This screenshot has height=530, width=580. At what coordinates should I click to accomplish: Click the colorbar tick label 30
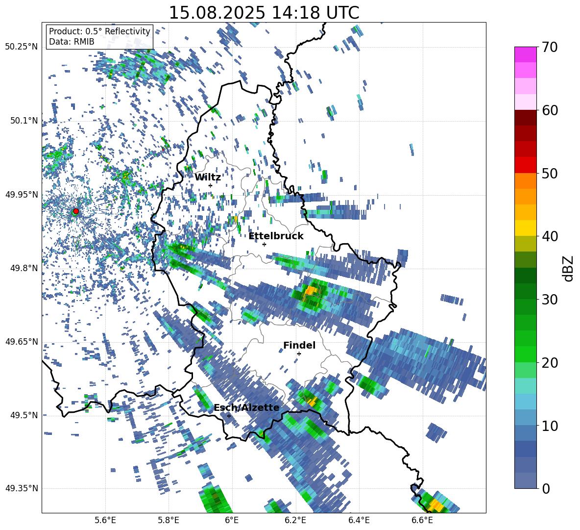click(x=550, y=300)
